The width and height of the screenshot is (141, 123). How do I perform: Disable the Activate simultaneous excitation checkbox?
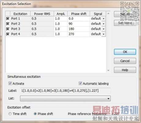pos(10,83)
